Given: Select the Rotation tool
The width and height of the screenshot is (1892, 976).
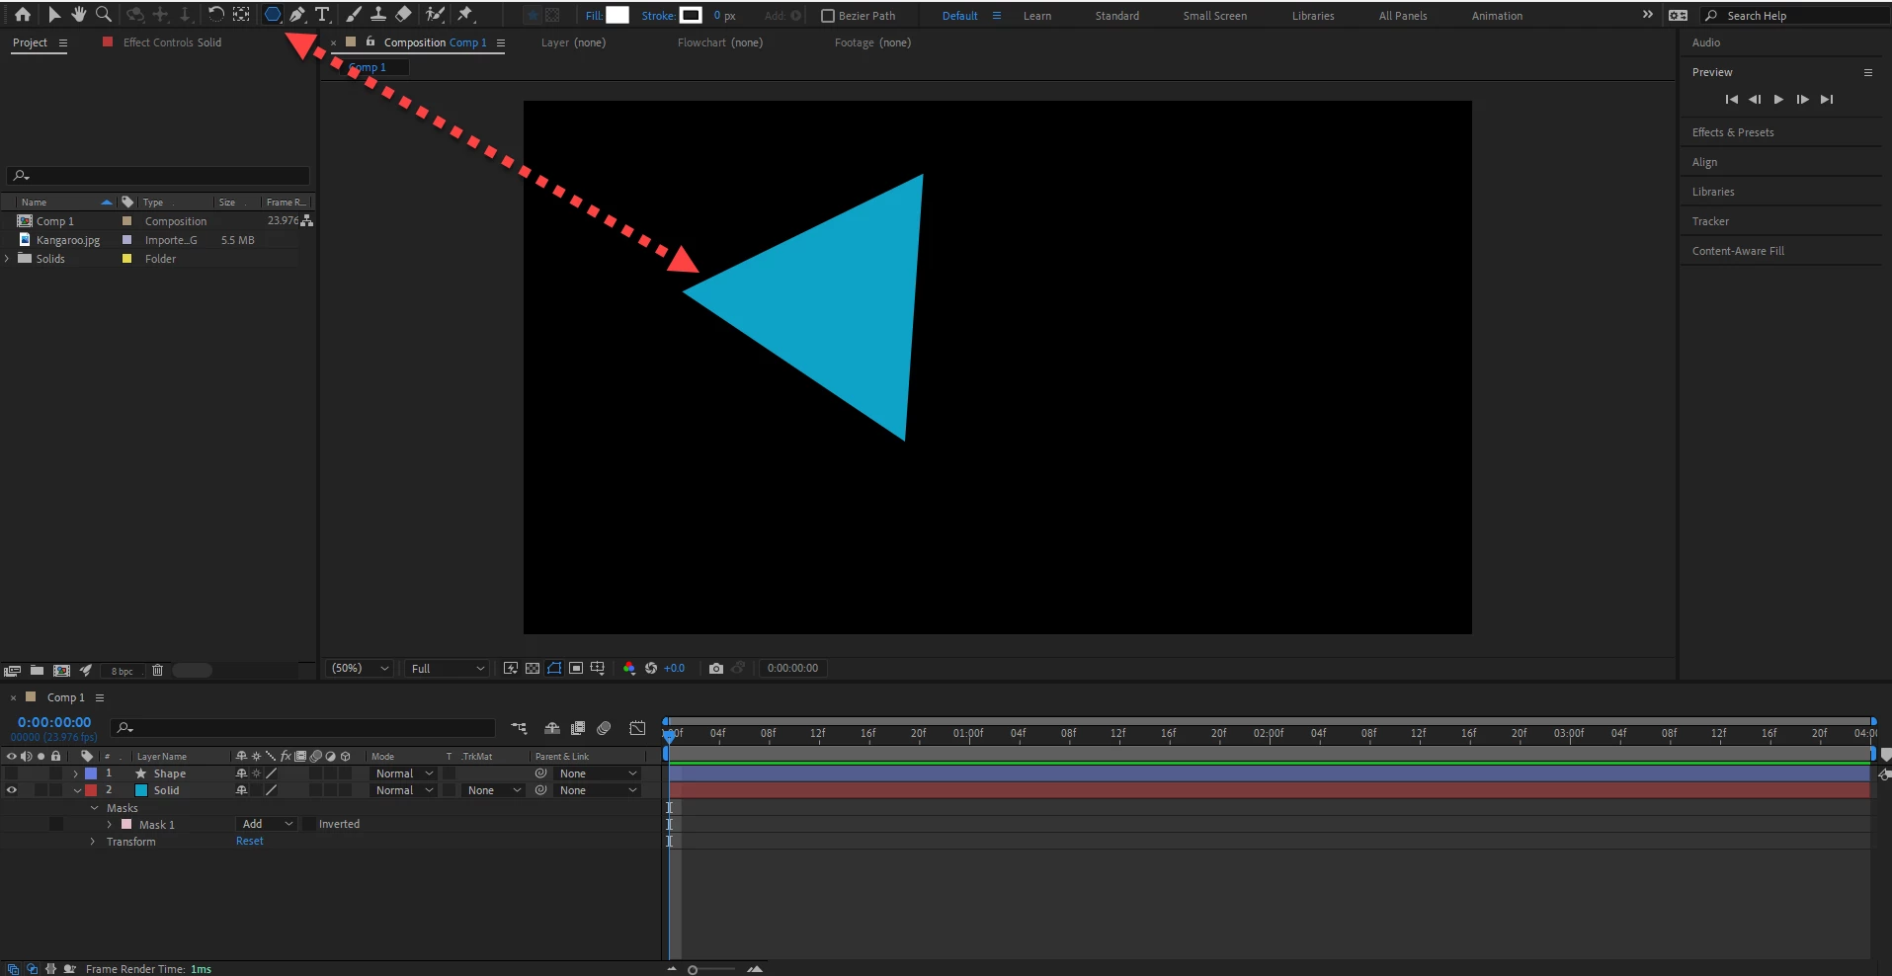Looking at the screenshot, I should pyautogui.click(x=214, y=15).
